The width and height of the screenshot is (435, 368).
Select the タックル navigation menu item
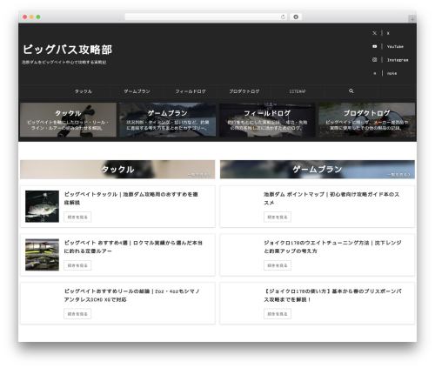(84, 91)
